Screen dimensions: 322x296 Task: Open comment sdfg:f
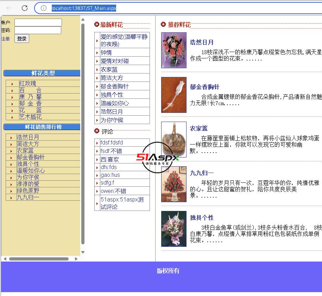[107, 182]
